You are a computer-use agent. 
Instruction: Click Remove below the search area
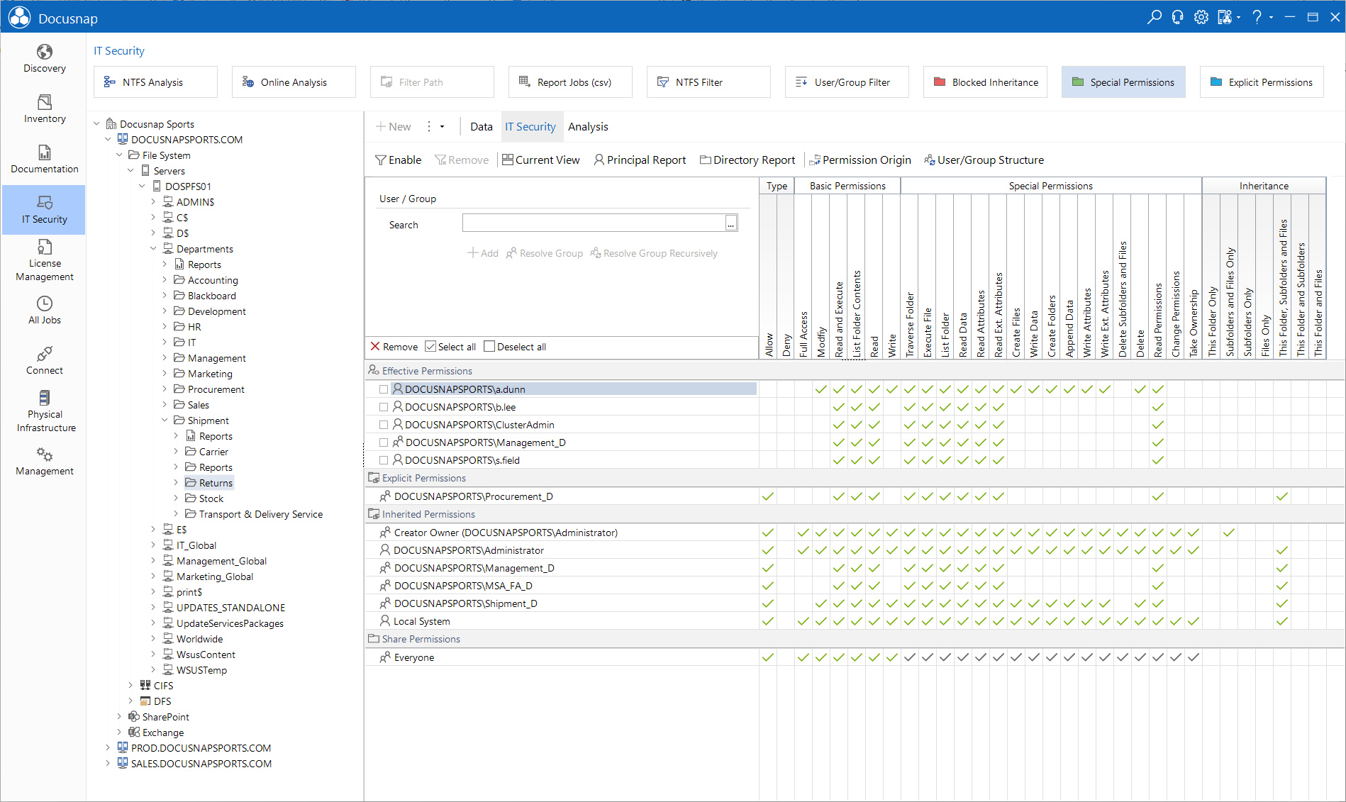point(394,347)
